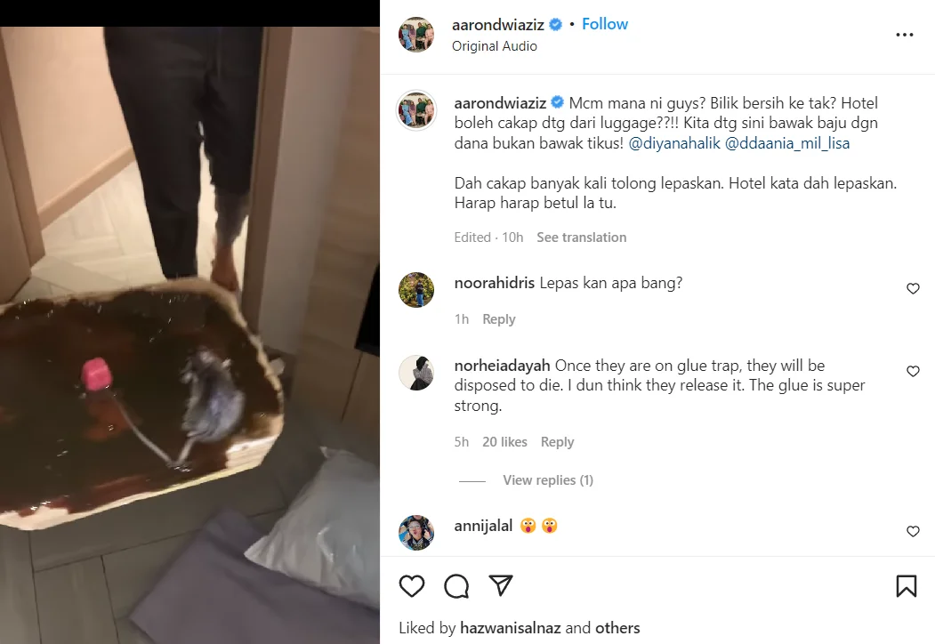The image size is (935, 644).
Task: Like norheiadayah's comment heart
Action: tap(913, 372)
